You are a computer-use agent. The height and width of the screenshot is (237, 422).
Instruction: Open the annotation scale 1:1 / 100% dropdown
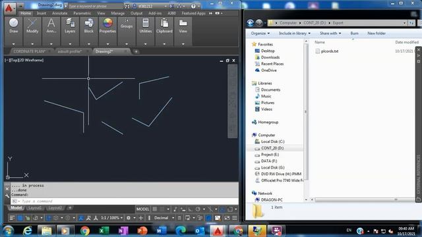(x=111, y=218)
